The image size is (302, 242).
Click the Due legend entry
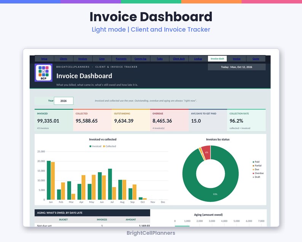point(256,170)
